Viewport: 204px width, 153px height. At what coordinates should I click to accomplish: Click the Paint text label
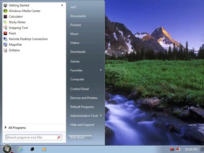[12, 33]
